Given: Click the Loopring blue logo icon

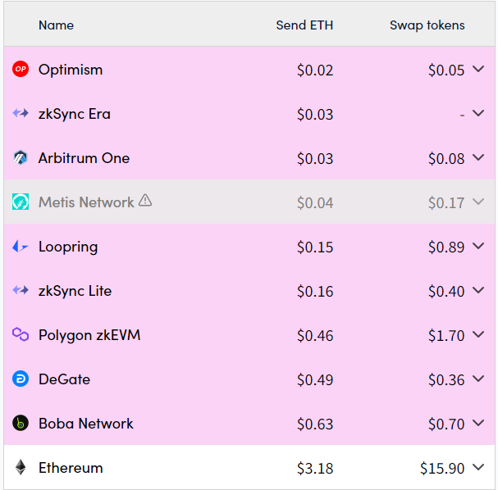Looking at the screenshot, I should click(20, 246).
